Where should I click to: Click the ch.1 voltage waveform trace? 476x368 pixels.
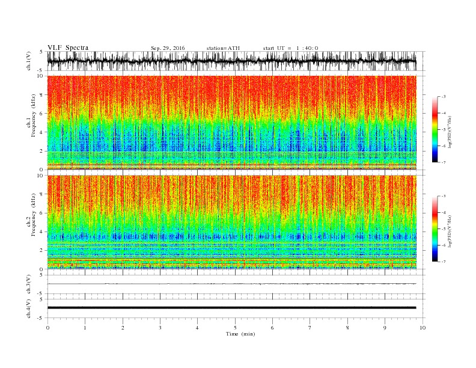coord(231,61)
